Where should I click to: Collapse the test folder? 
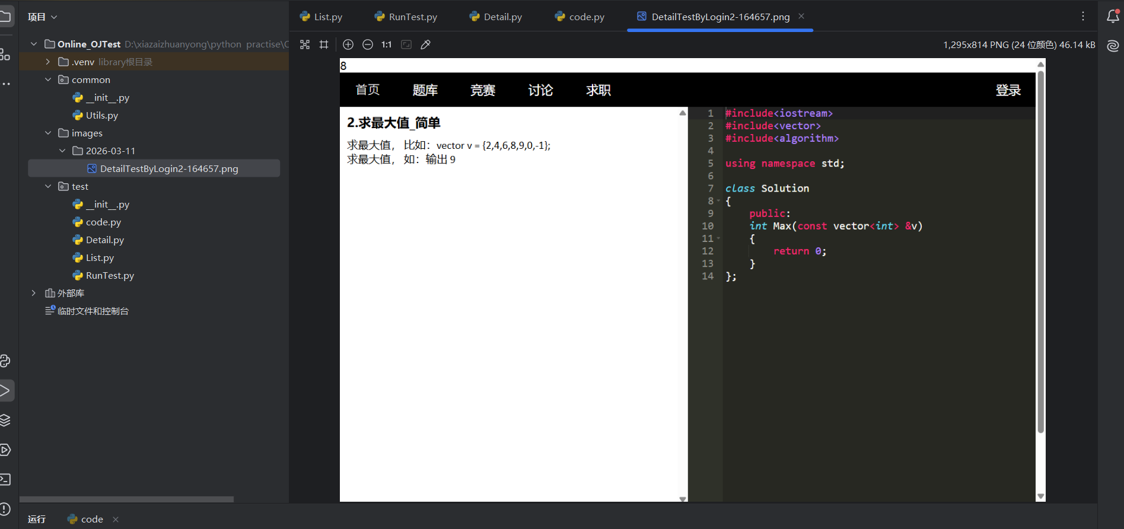click(48, 186)
